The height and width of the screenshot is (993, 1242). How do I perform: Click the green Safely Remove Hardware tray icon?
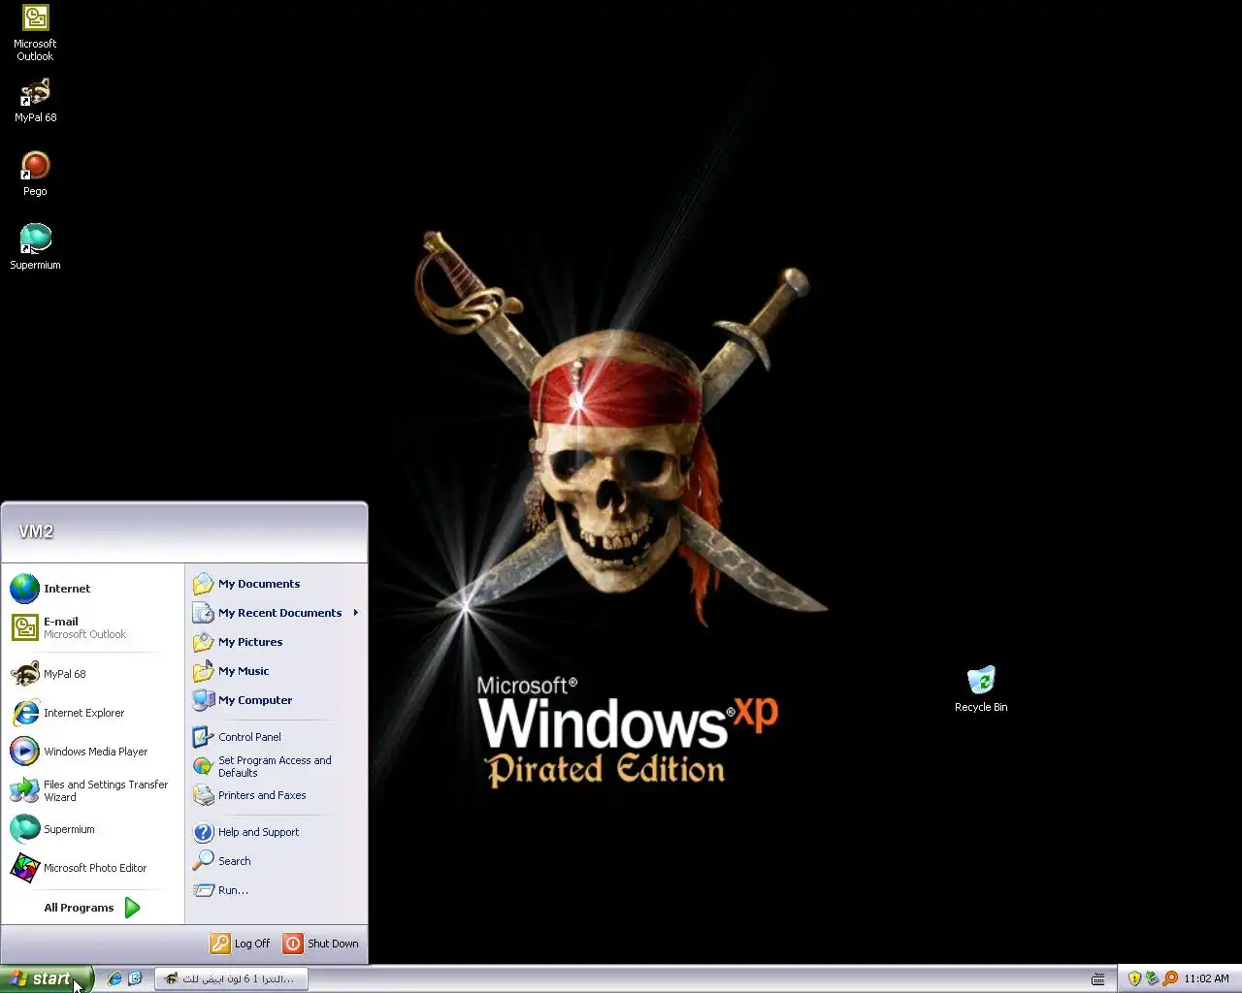pyautogui.click(x=1152, y=978)
